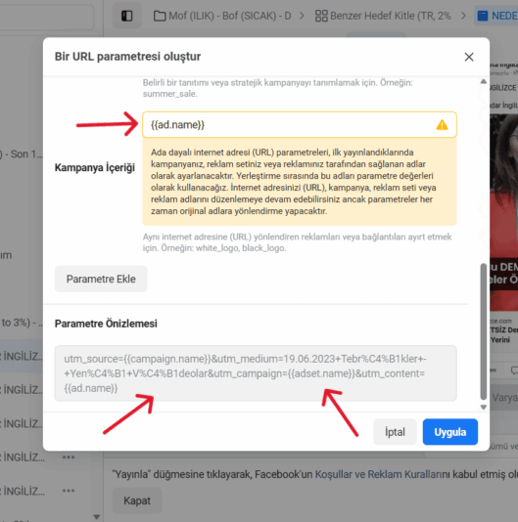Click the folder icon in campaign breadcrumb

(160, 16)
